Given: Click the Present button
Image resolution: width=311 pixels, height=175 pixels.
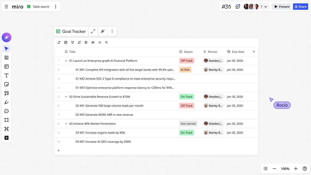Looking at the screenshot, I should pyautogui.click(x=282, y=7).
